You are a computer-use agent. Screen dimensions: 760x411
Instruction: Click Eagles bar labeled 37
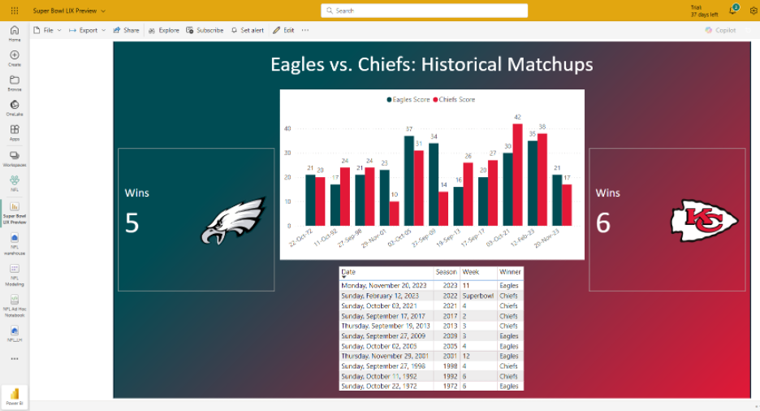409,181
